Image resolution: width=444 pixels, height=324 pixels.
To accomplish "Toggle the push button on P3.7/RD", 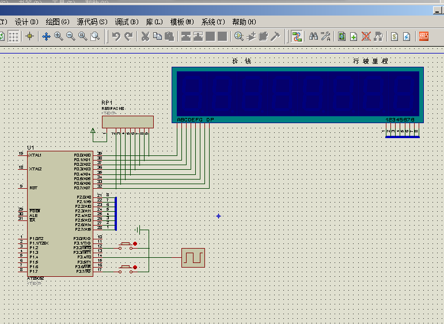I will pos(126,269).
